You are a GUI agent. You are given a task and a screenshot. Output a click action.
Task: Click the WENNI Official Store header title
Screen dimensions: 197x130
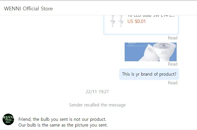[28, 9]
